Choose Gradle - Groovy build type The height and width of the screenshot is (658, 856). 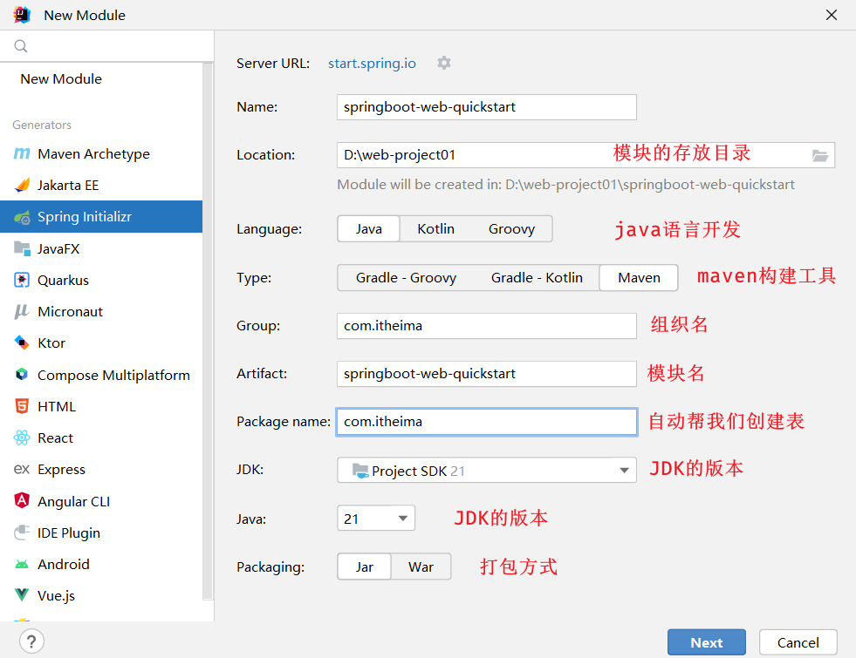click(406, 278)
